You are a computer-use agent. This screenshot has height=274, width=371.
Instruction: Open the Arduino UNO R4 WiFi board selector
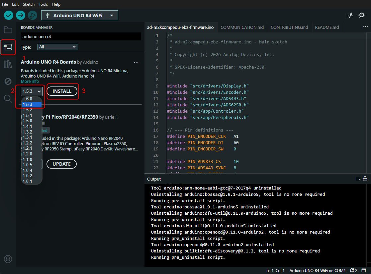click(79, 15)
